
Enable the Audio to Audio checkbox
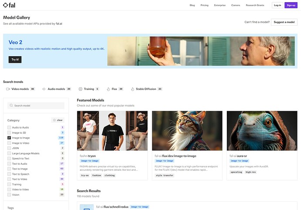coord(9,127)
